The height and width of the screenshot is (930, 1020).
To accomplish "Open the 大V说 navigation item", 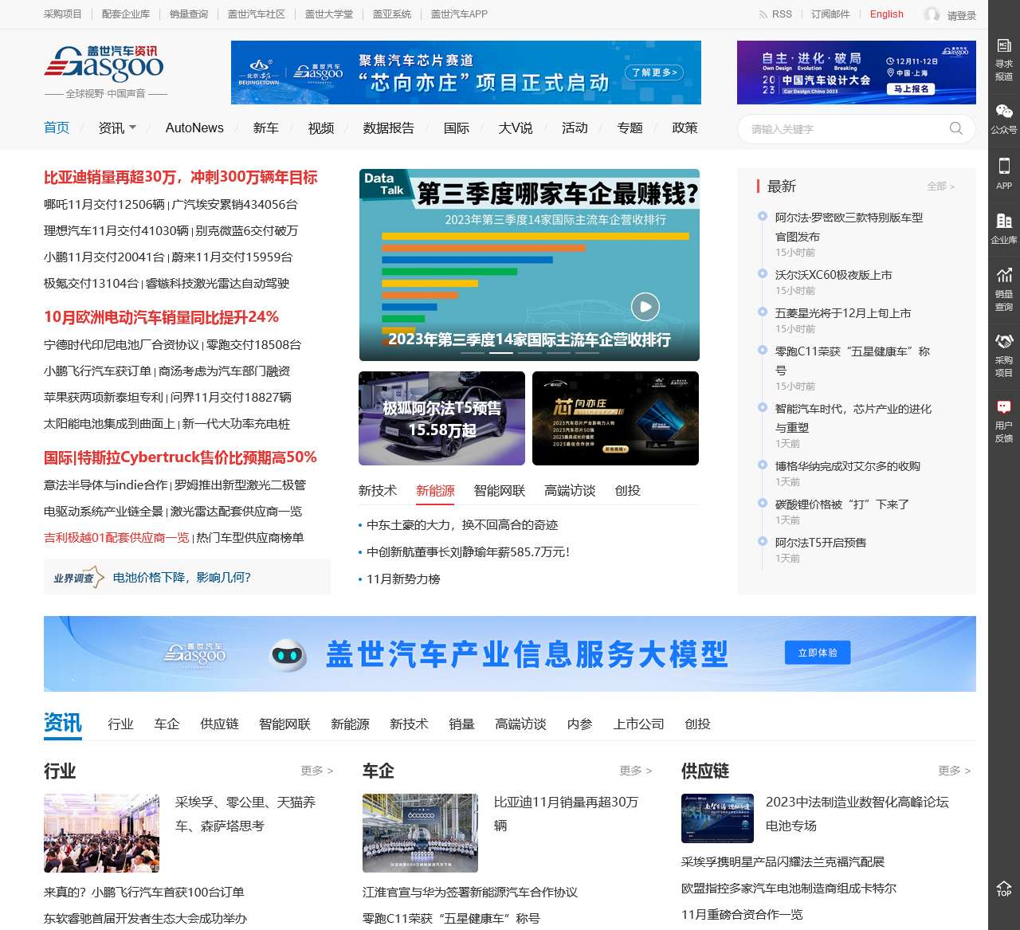I will pyautogui.click(x=516, y=128).
